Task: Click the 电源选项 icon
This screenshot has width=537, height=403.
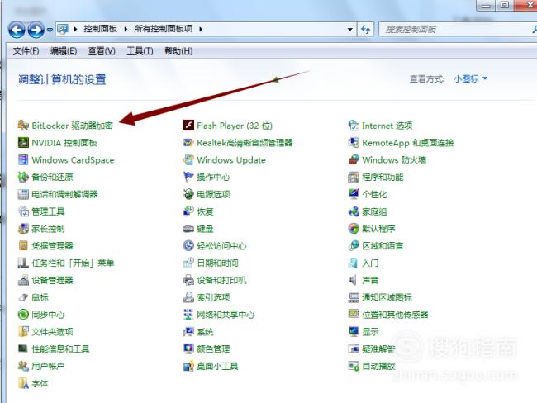Action: (x=188, y=194)
